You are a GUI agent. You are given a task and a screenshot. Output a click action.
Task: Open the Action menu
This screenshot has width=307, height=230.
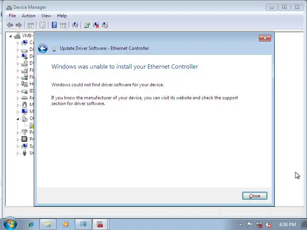point(28,16)
